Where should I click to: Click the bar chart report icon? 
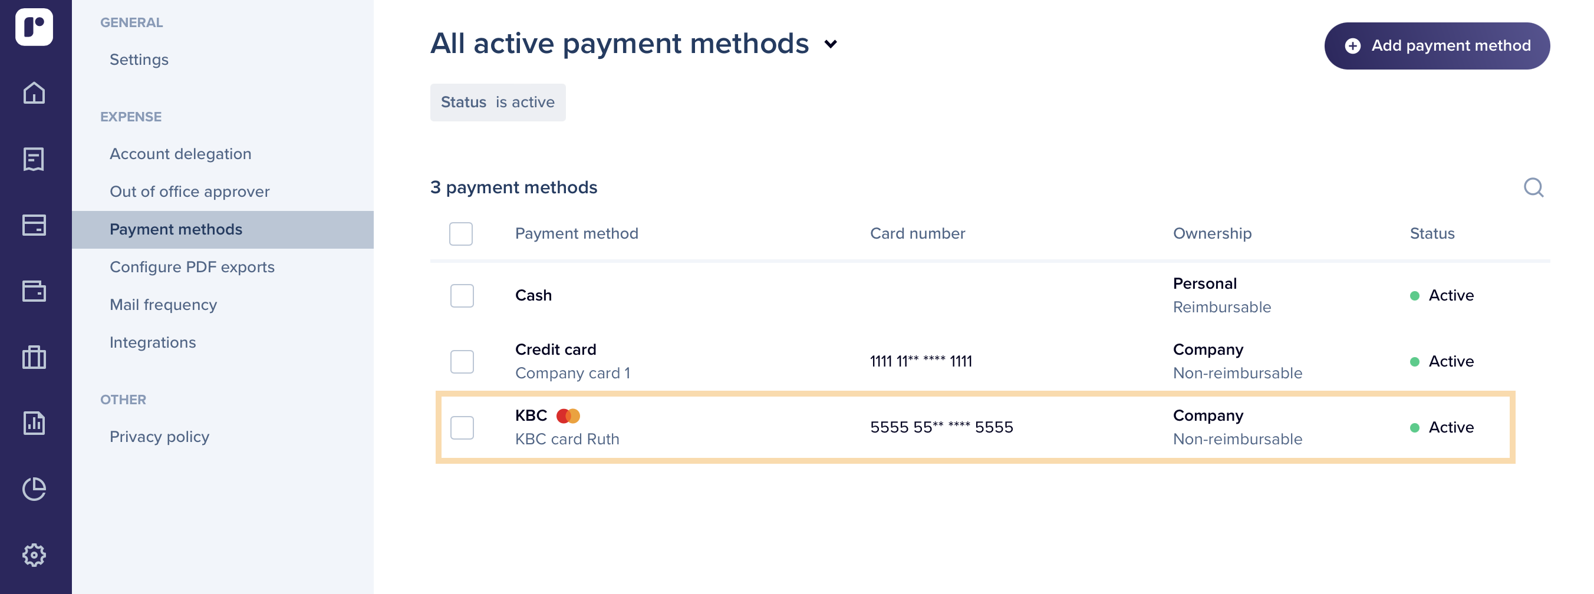click(34, 423)
